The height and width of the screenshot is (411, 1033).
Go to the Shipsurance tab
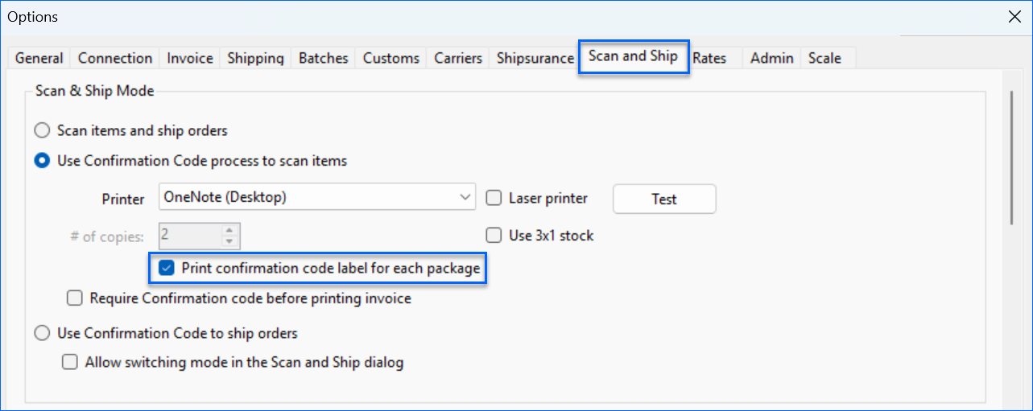pyautogui.click(x=535, y=59)
